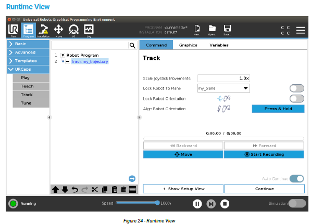311x224 pixels.
Task: Click the step forward control
Action: coord(211,204)
